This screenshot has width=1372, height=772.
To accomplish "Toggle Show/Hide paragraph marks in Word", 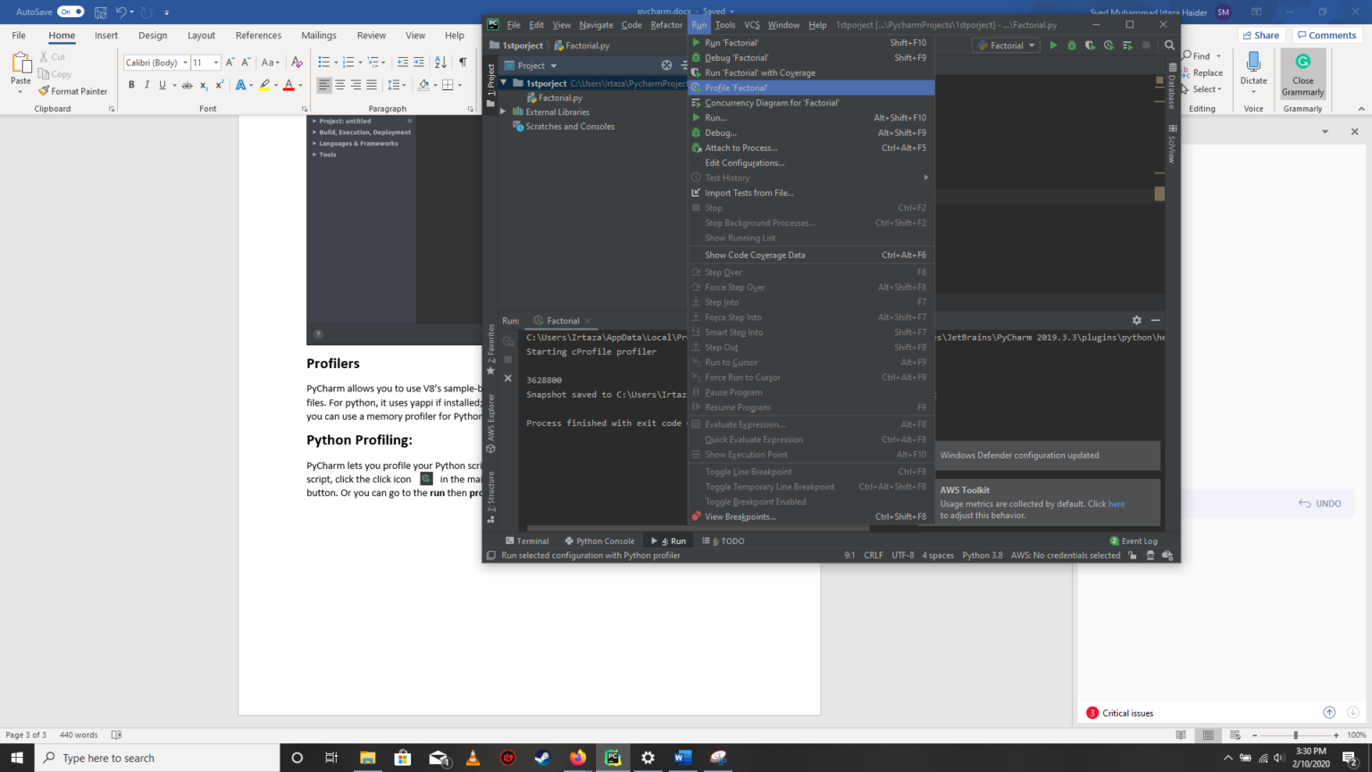I will 463,62.
